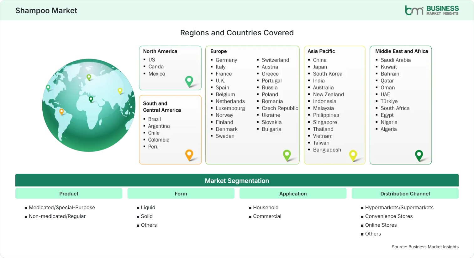Click Netherlands in Europe list
This screenshot has width=474, height=258.
[x=230, y=101]
